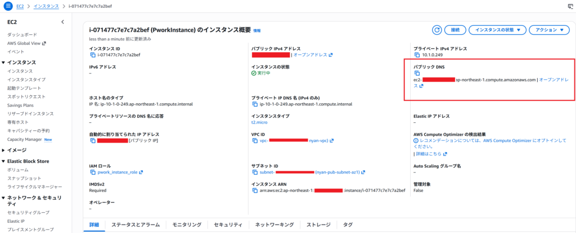This screenshot has width=576, height=233.
Task: Copy the IAM role pwork_instance_role
Action: click(93, 172)
